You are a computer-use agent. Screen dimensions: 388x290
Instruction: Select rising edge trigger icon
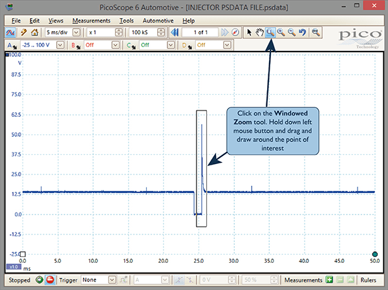[x=178, y=280]
